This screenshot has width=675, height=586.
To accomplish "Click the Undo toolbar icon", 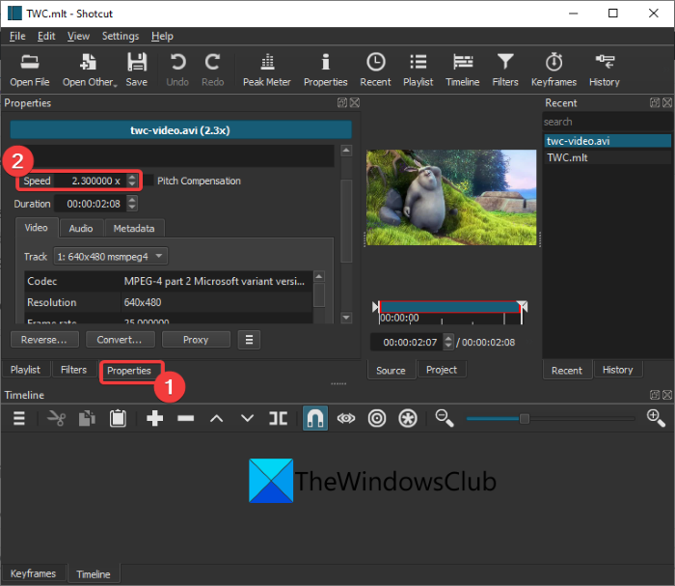I will 177,70.
